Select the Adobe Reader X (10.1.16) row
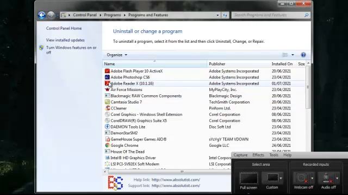Screen dimensions: 348x195 [x=204, y=83]
